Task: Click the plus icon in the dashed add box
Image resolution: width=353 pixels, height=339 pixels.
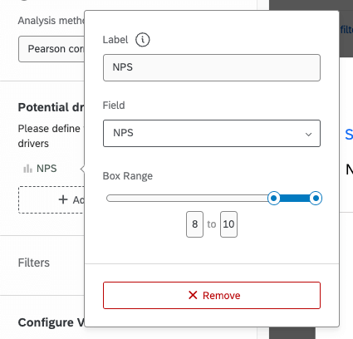Action: 63,199
